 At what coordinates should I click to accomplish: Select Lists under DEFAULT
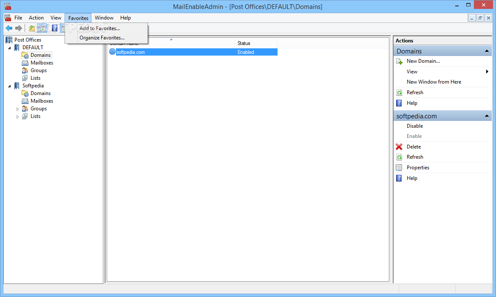(35, 78)
